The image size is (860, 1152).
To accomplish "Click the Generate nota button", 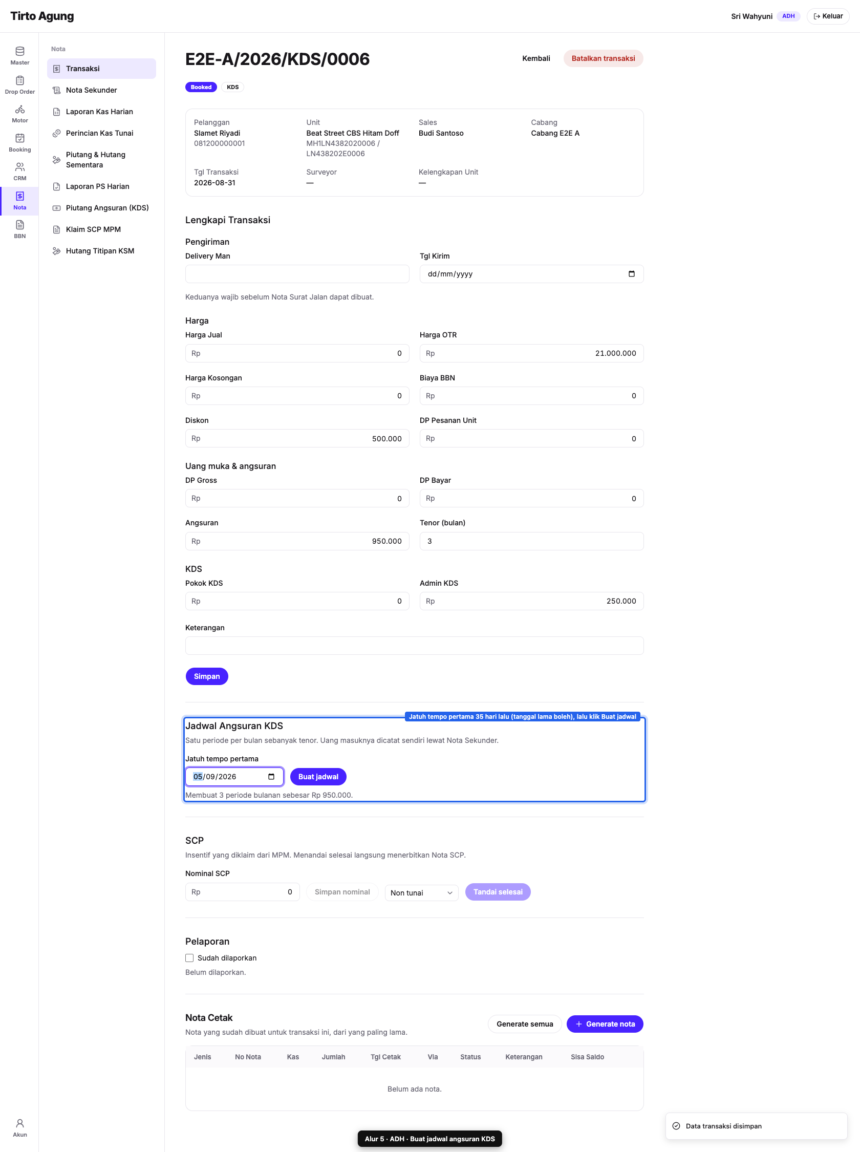I will pyautogui.click(x=605, y=1024).
